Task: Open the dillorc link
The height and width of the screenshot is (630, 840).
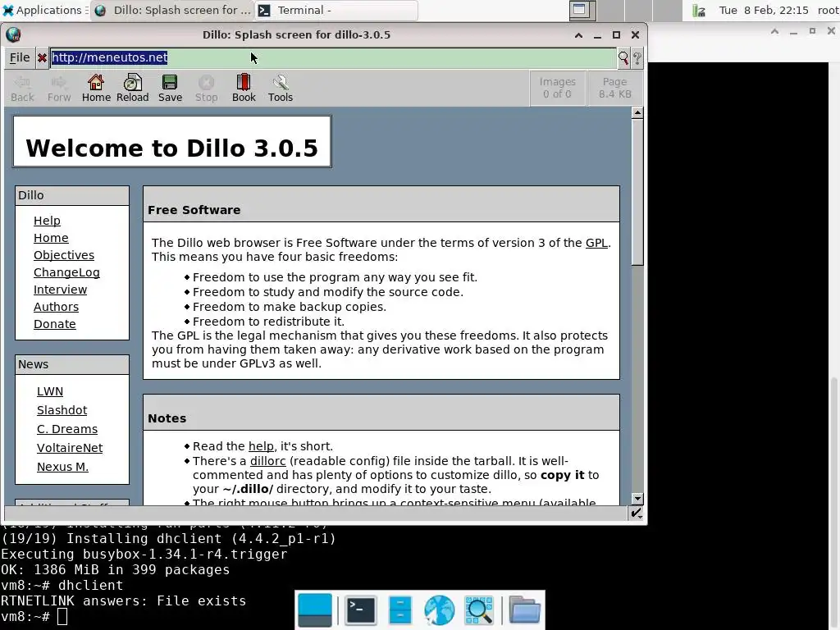Action: pyautogui.click(x=268, y=461)
